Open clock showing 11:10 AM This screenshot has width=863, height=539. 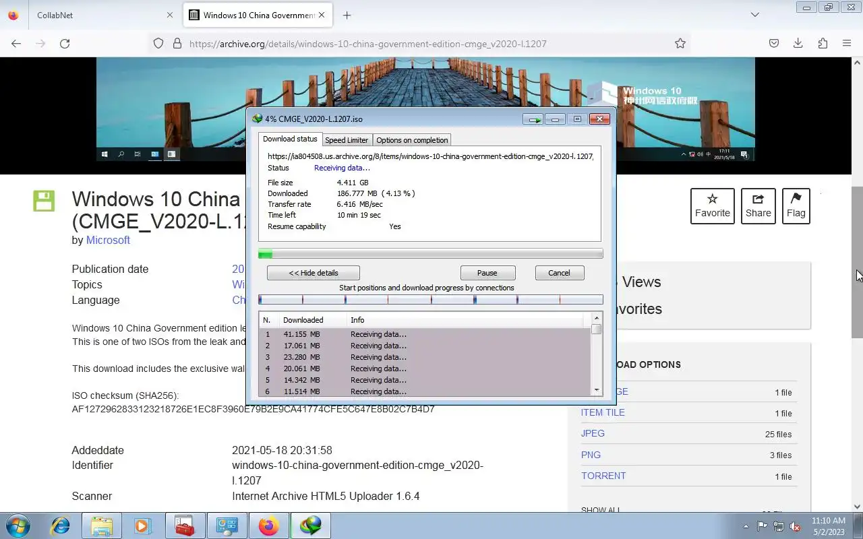click(x=829, y=526)
